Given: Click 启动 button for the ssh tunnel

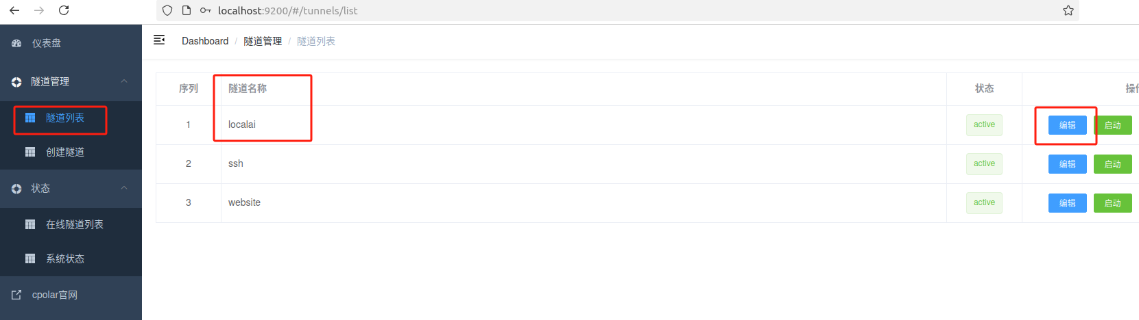Looking at the screenshot, I should [1112, 164].
